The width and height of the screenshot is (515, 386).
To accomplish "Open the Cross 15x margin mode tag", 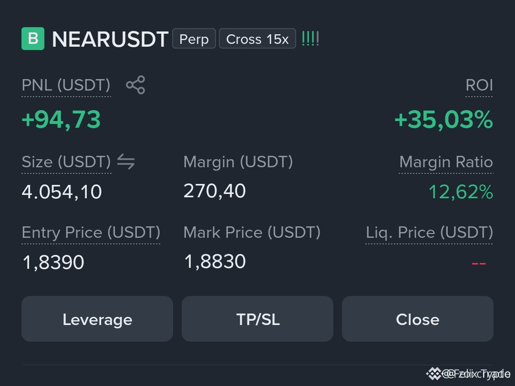I will click(257, 39).
